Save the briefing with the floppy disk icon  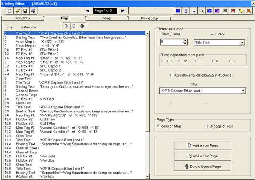(25, 11)
